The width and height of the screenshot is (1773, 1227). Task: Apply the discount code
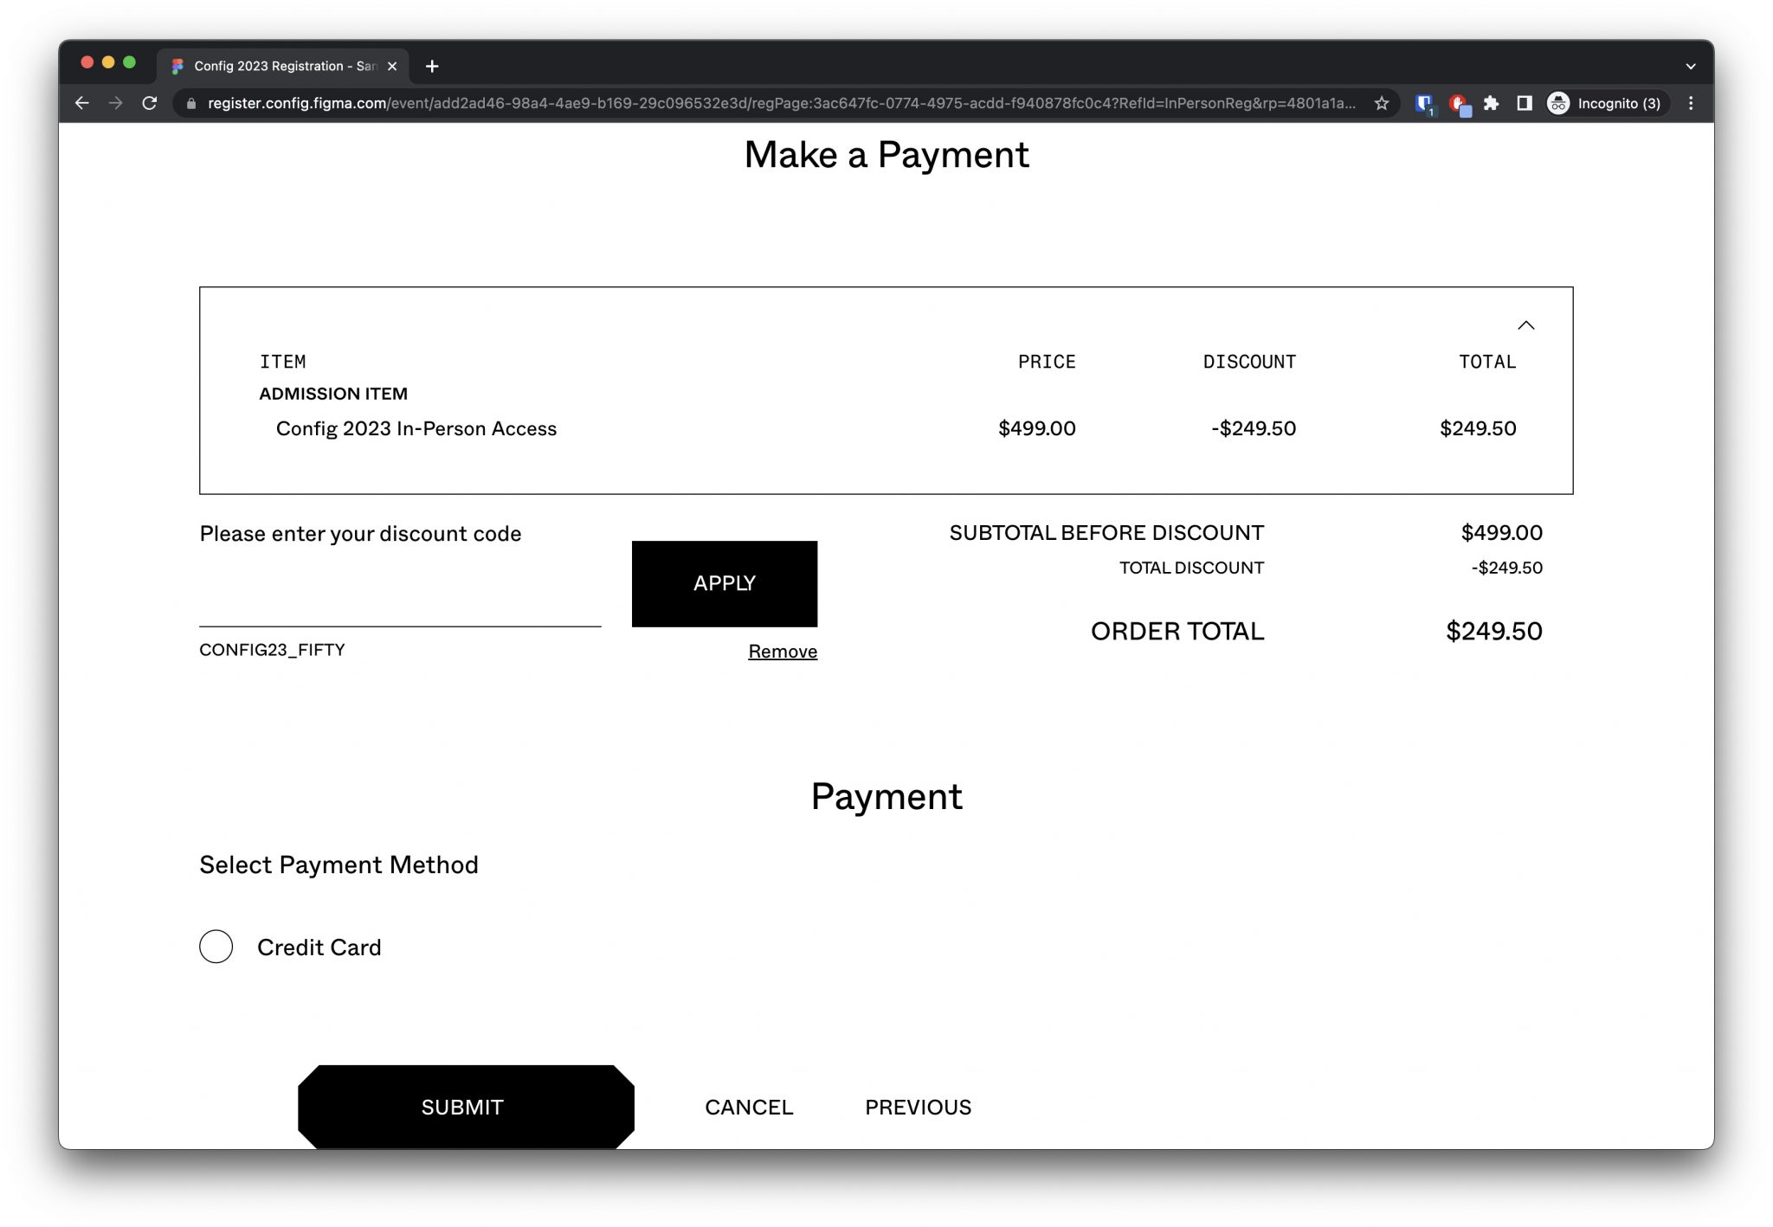pyautogui.click(x=724, y=583)
